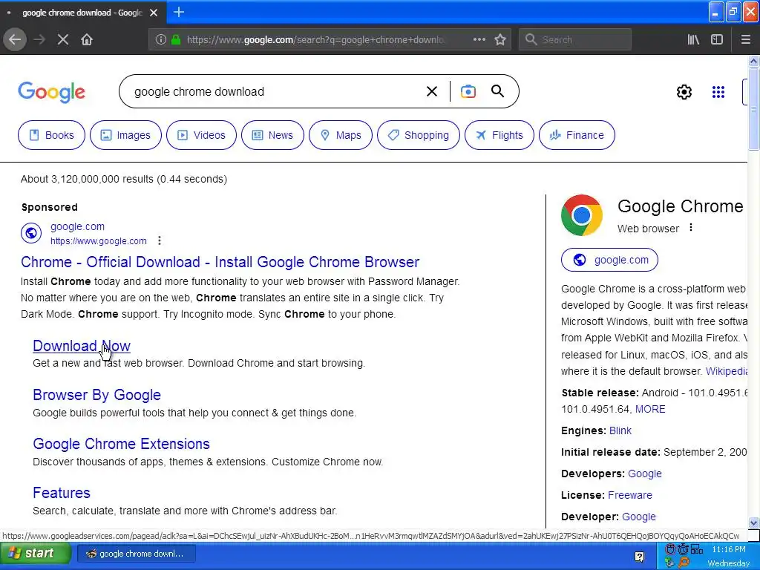
Task: Click the Google logo
Action: pos(51,92)
